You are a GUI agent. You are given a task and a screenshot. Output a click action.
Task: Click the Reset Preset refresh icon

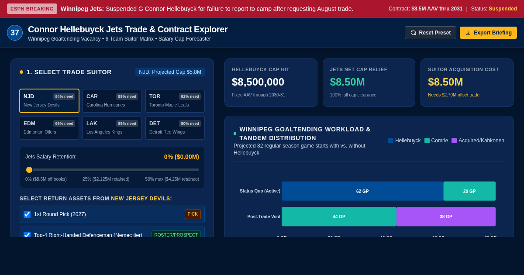click(x=414, y=33)
